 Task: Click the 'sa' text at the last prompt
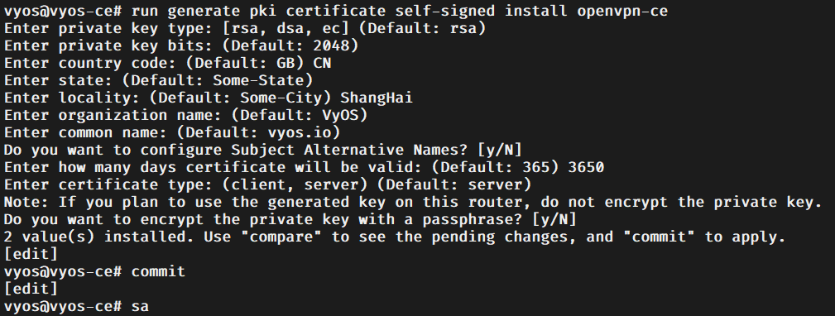tap(140, 306)
